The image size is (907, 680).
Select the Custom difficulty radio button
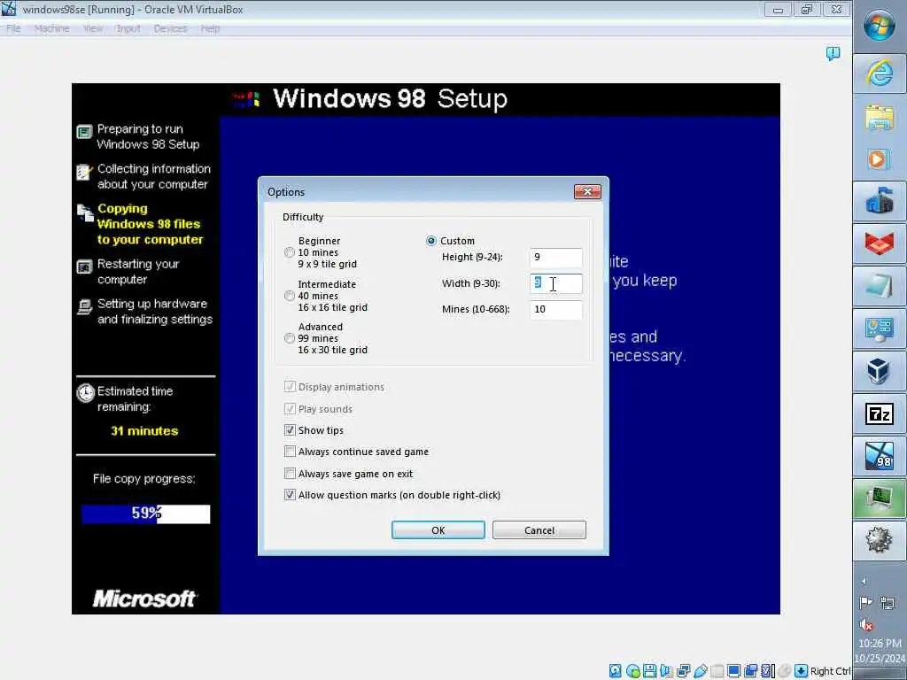tap(431, 241)
